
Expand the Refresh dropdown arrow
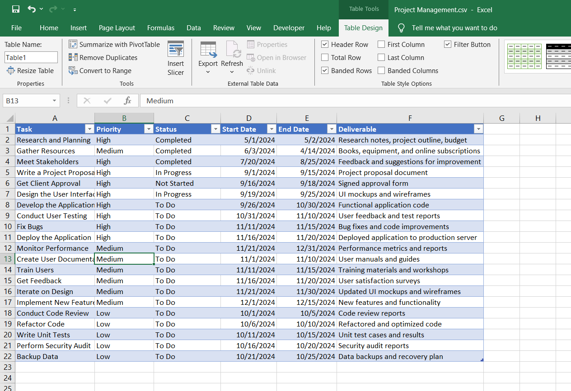pyautogui.click(x=232, y=72)
